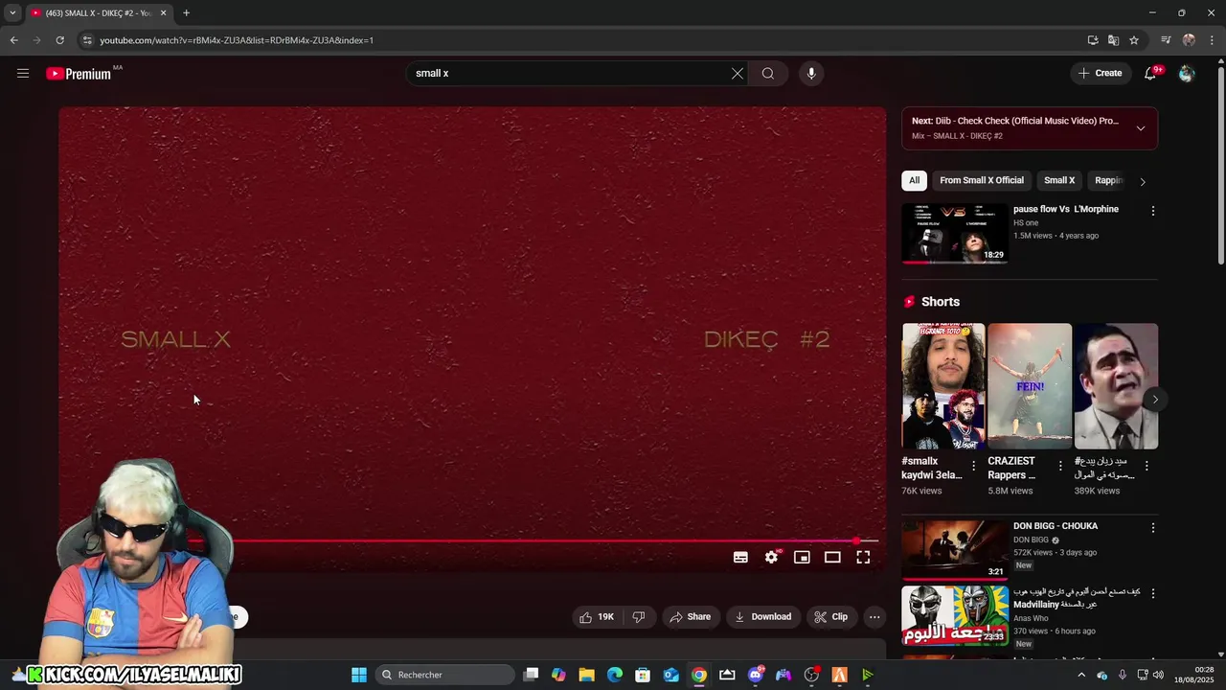The width and height of the screenshot is (1226, 690).
Task: Download the video
Action: point(762,617)
